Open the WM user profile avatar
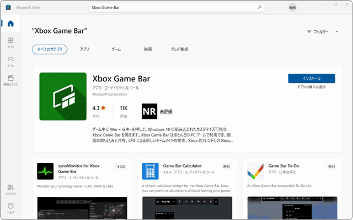 tap(292, 7)
